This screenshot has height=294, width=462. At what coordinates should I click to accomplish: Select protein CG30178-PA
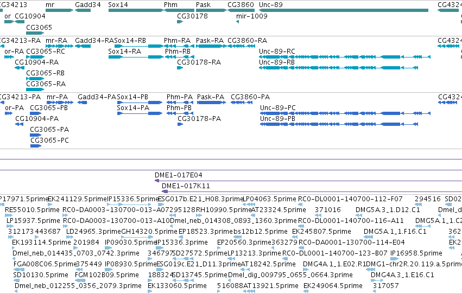tap(180, 124)
